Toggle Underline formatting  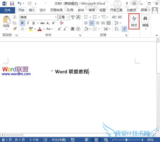click(34, 23)
